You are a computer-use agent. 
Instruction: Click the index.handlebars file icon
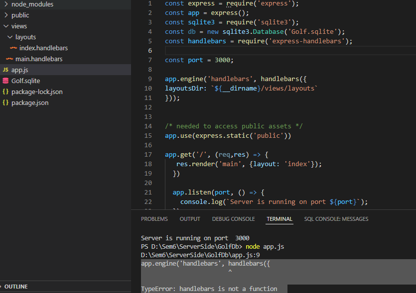pos(13,48)
